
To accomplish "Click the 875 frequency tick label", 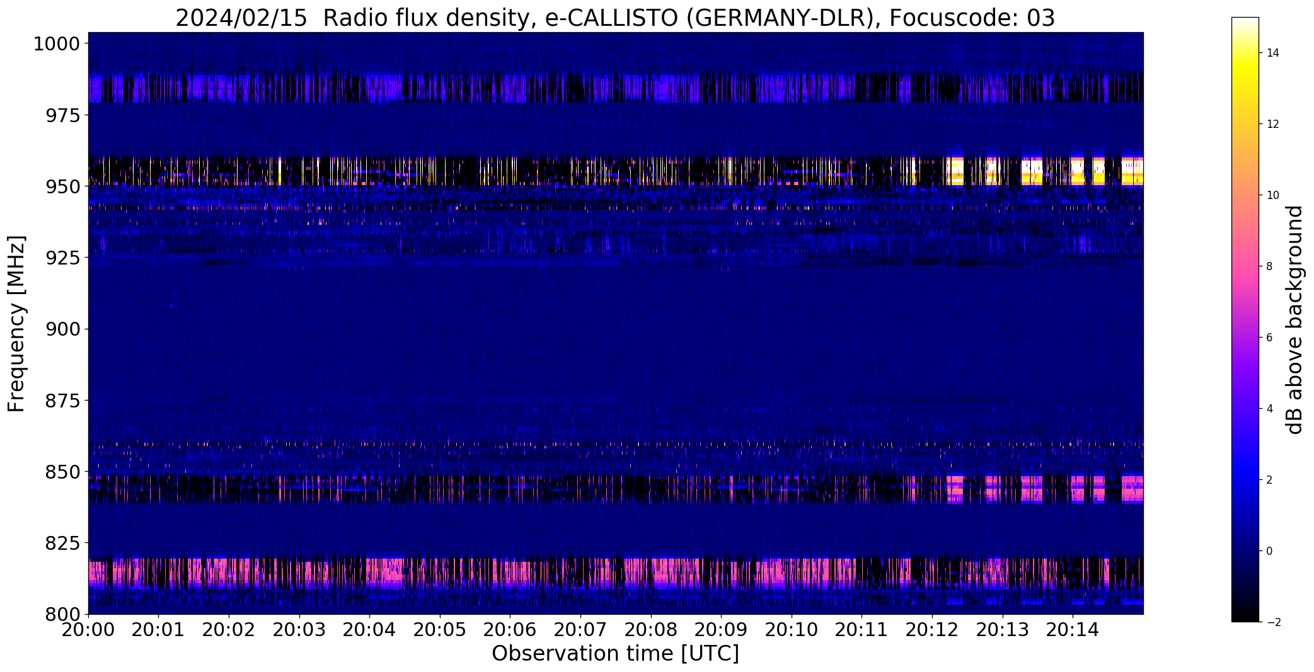I will click(62, 400).
